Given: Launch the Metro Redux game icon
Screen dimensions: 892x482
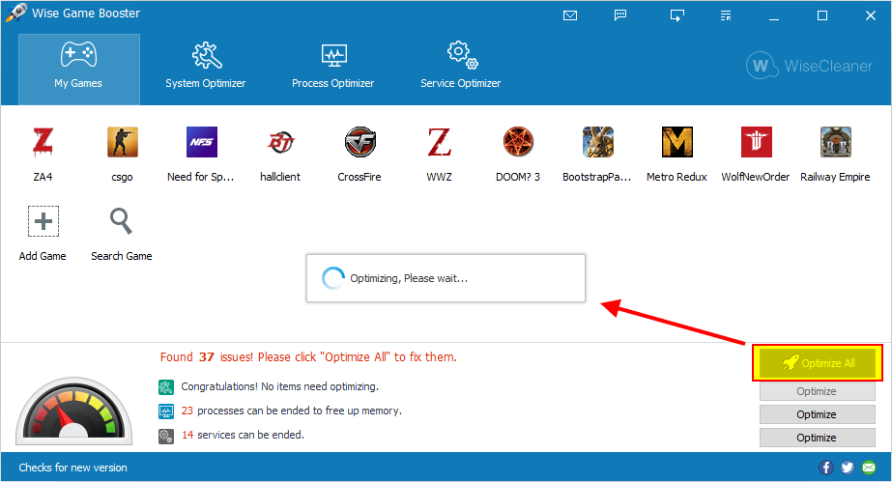Looking at the screenshot, I should click(x=676, y=142).
